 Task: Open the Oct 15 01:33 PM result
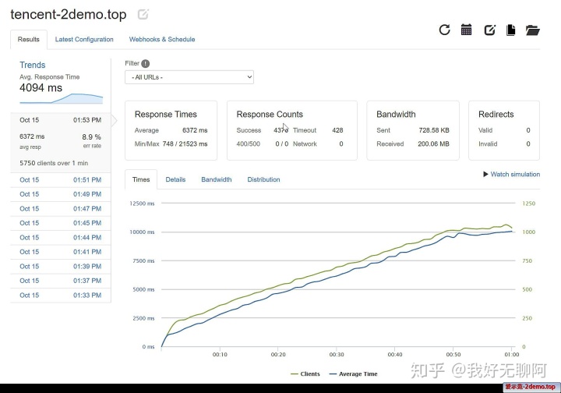(x=61, y=295)
